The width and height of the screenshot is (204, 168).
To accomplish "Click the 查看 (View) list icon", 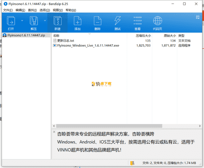I will pyautogui.click(x=138, y=21).
